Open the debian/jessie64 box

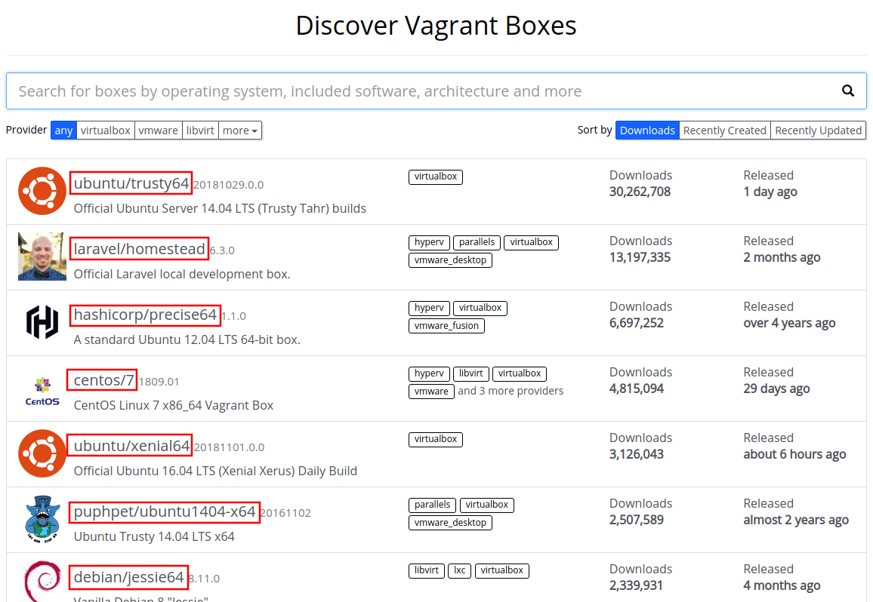(128, 578)
